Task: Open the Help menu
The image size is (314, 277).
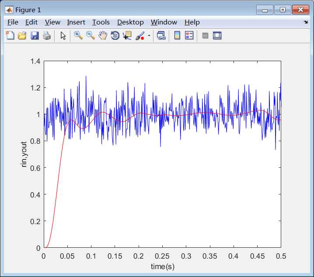Action: tap(192, 22)
